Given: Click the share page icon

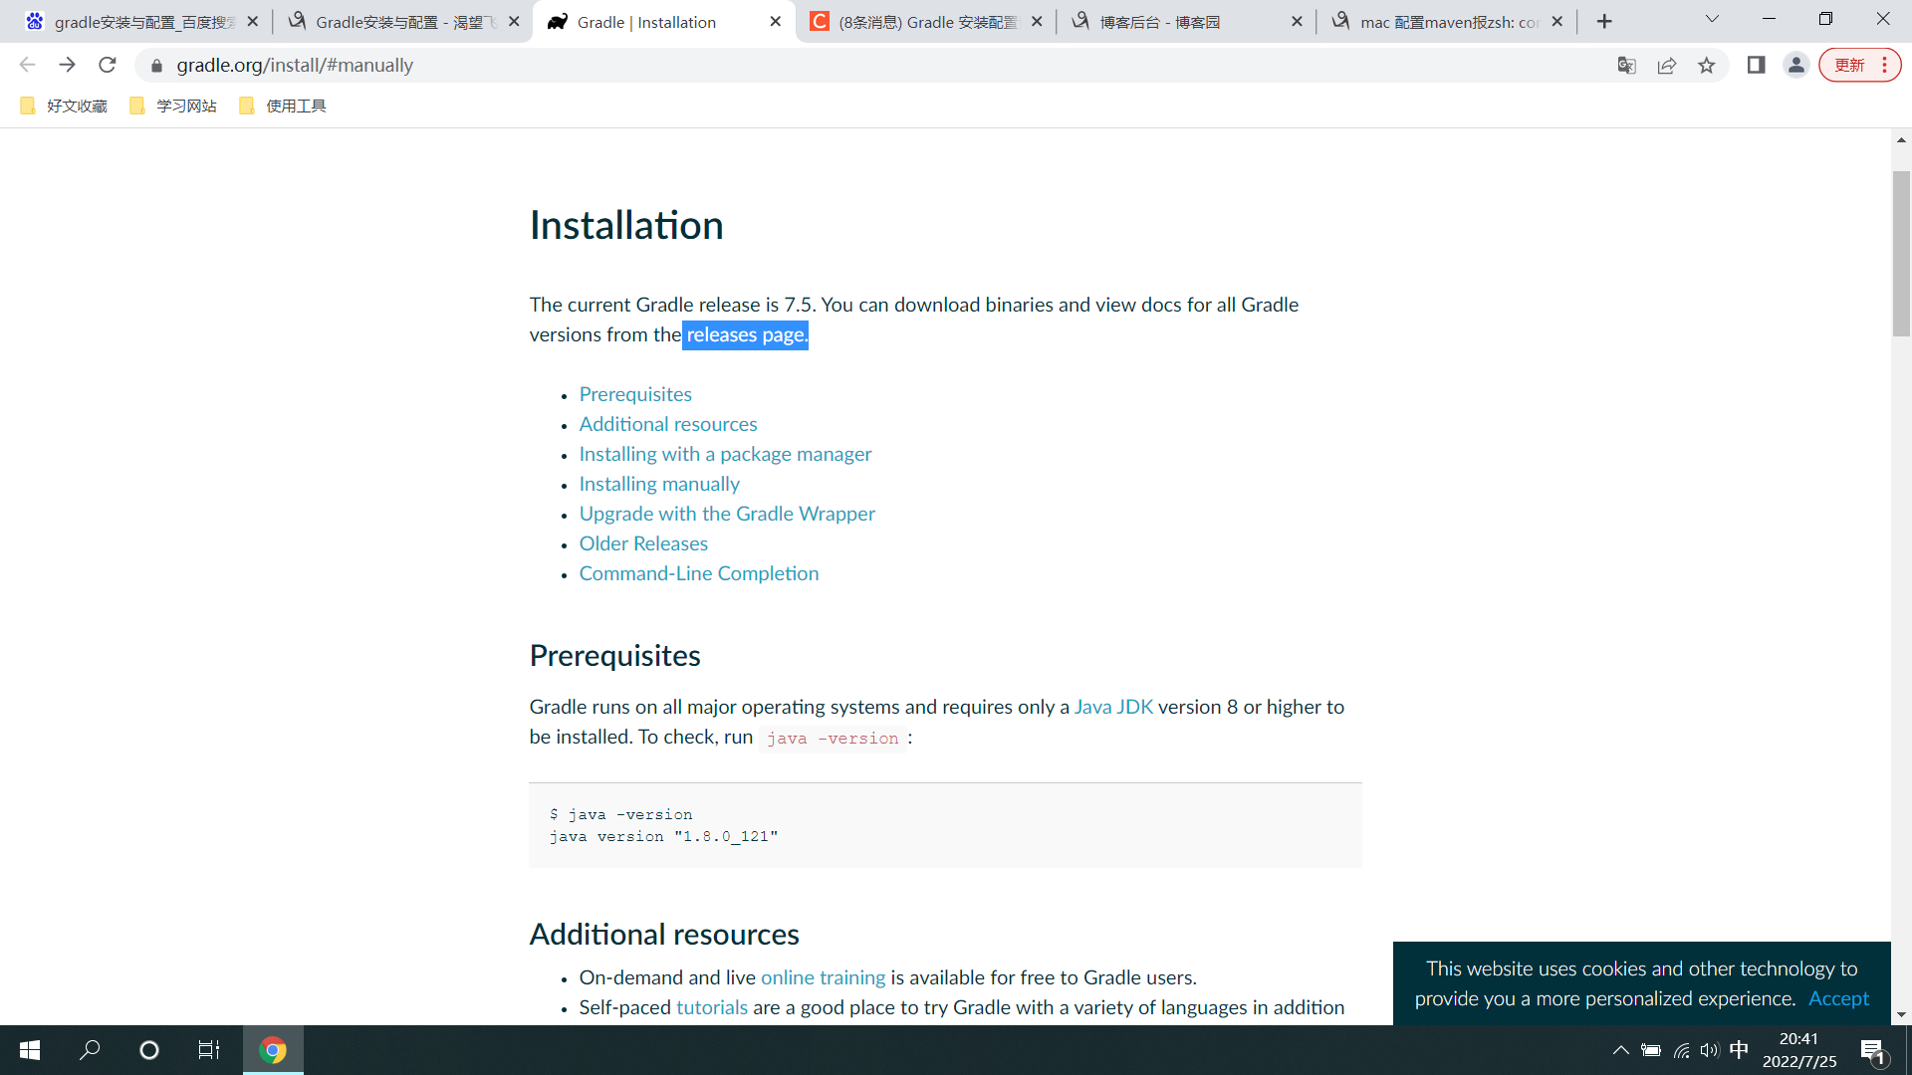Looking at the screenshot, I should coord(1666,65).
